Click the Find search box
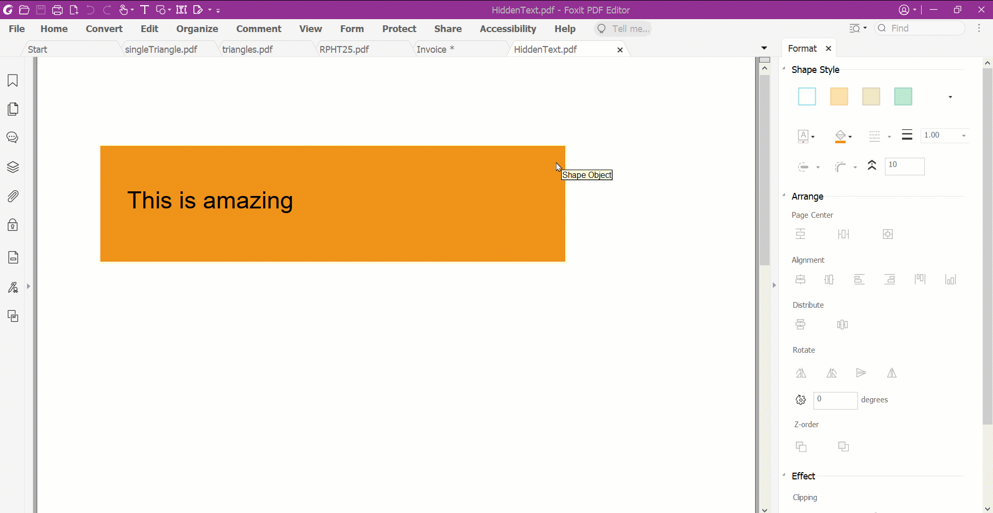Screen dimensions: 993x513 (920, 28)
